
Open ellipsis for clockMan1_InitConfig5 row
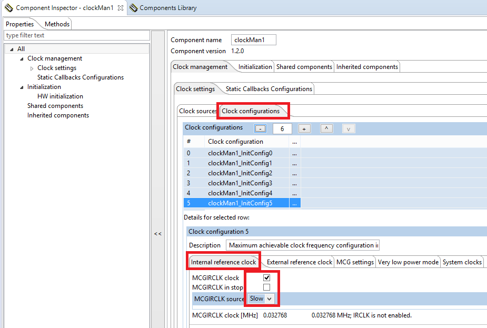(x=294, y=203)
